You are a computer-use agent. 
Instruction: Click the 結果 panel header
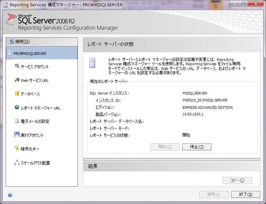click(x=171, y=166)
